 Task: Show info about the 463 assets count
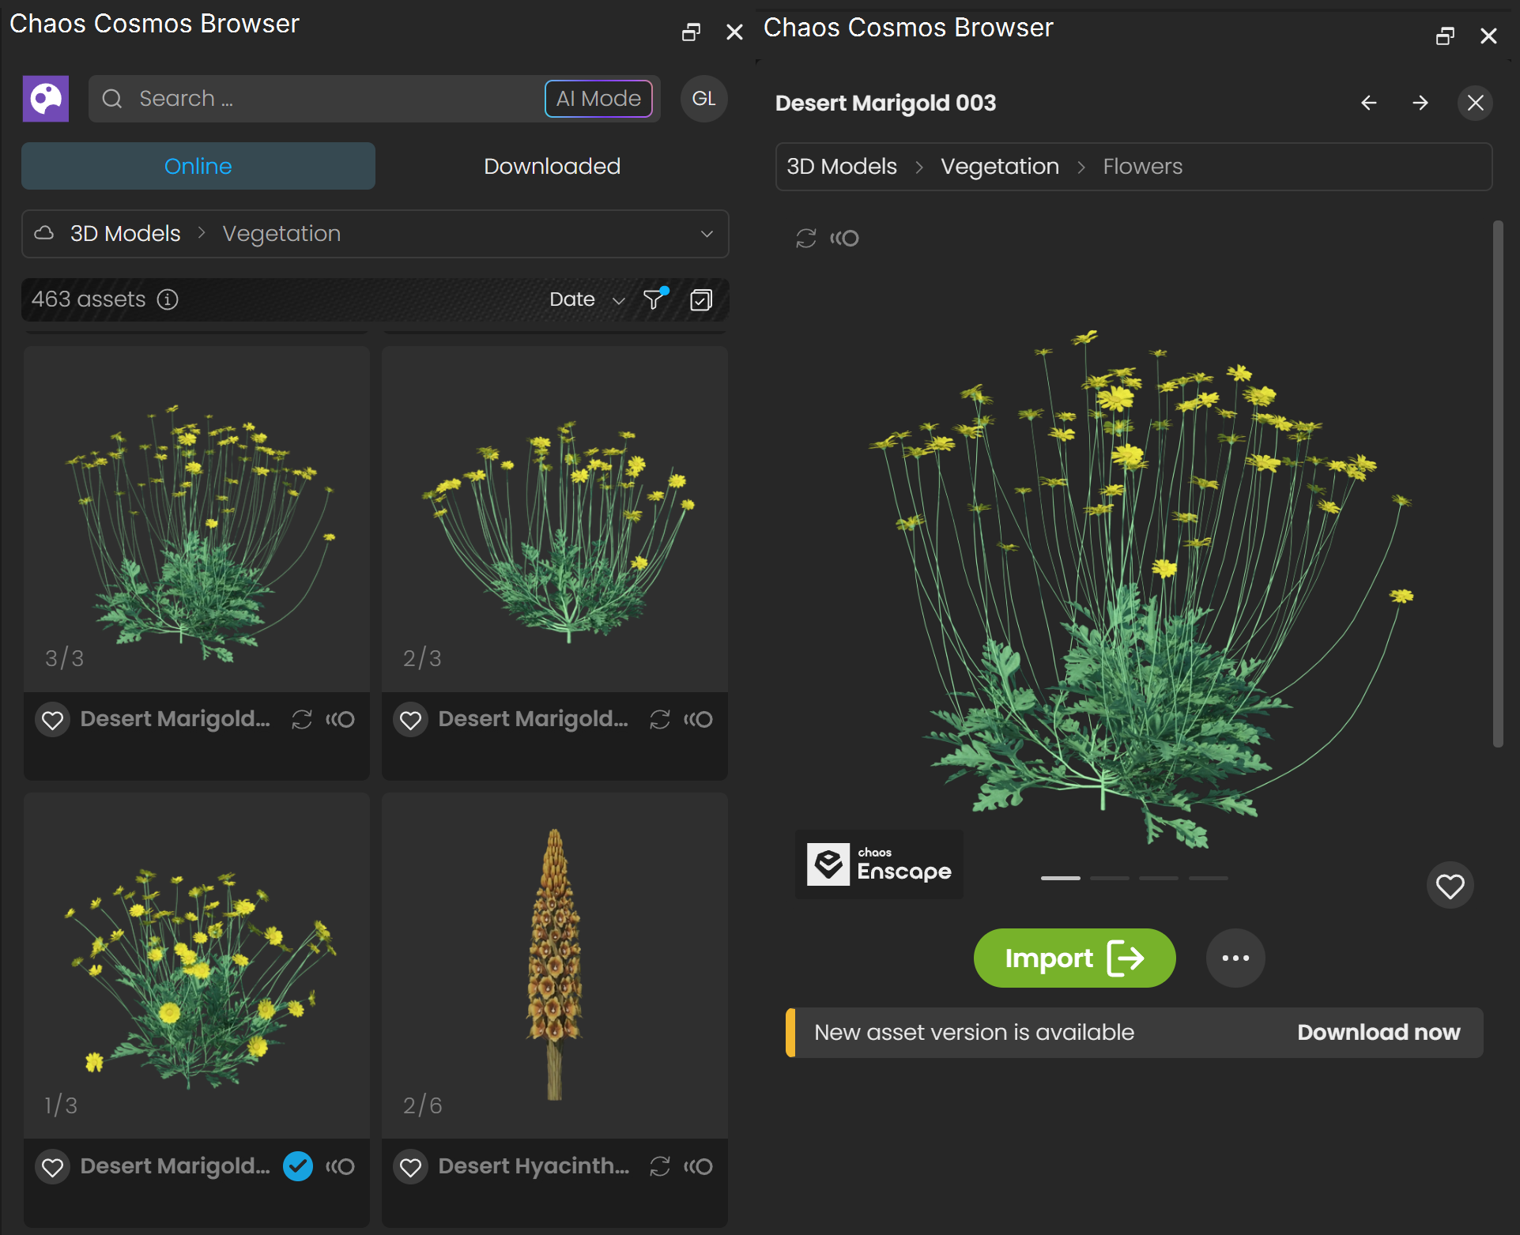coord(168,299)
